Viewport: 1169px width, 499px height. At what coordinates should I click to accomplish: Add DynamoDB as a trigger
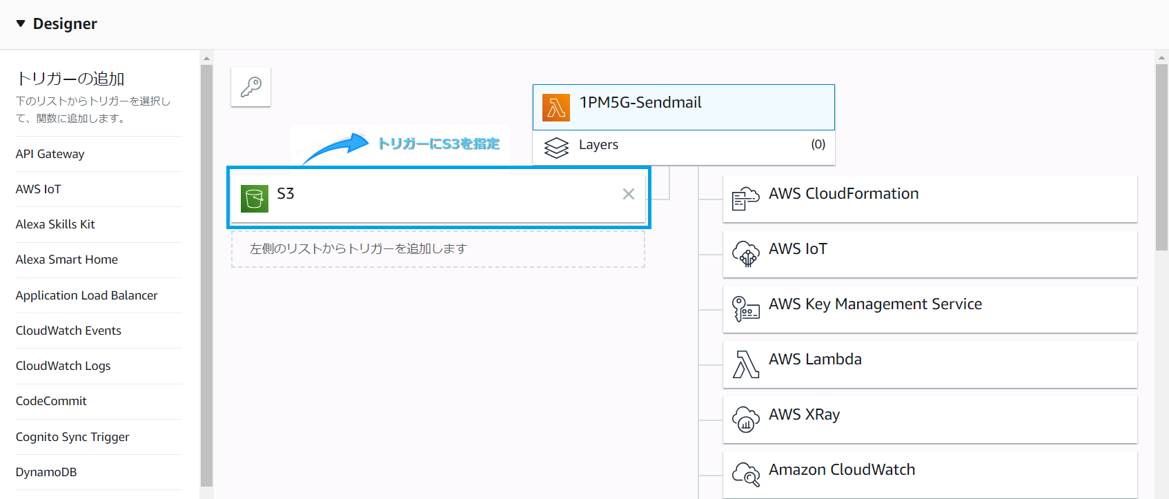point(46,472)
